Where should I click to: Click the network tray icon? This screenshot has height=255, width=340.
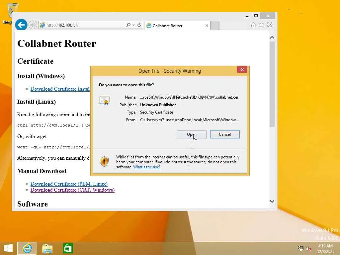pos(300,248)
